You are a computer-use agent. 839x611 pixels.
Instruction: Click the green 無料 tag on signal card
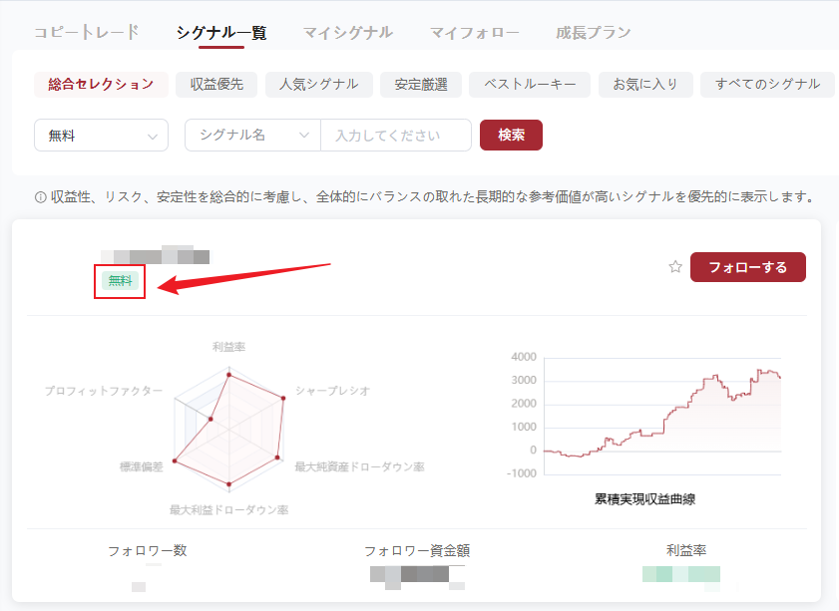pos(120,281)
